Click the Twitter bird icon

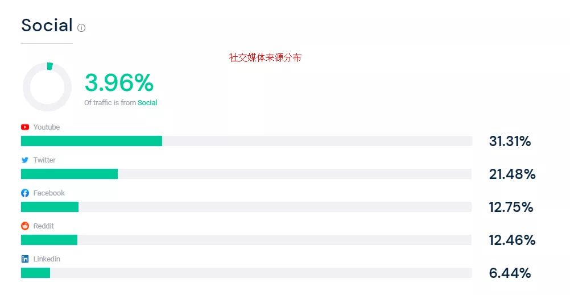click(25, 160)
